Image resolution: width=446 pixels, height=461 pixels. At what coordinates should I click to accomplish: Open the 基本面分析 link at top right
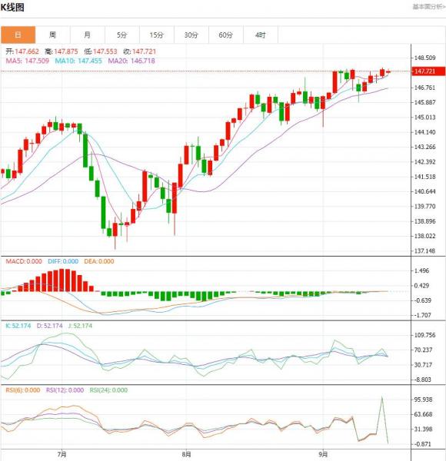point(429,7)
